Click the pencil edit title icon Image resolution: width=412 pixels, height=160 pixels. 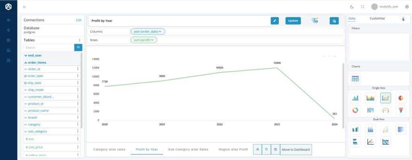pyautogui.click(x=274, y=21)
